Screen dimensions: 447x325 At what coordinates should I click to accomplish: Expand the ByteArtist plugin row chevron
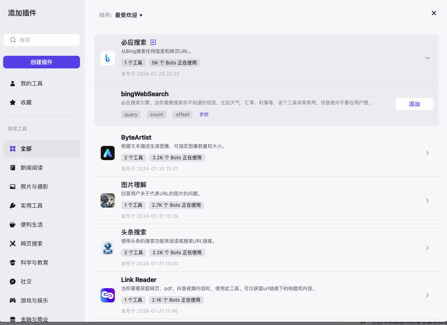[x=427, y=153]
